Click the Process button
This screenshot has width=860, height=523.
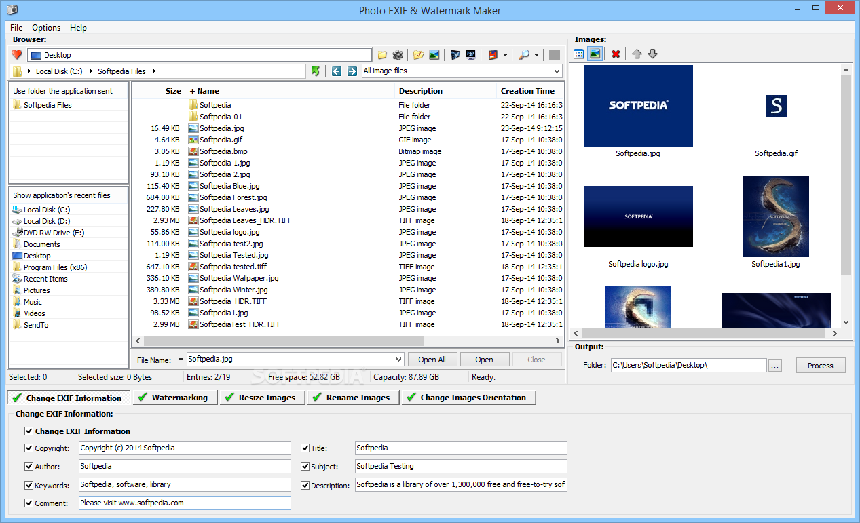click(820, 366)
